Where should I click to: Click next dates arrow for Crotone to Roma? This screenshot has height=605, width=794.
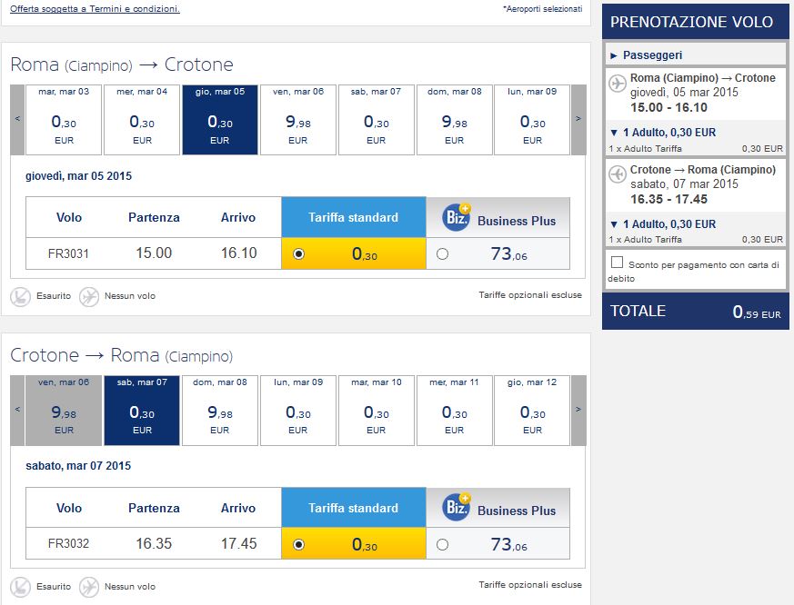[578, 410]
